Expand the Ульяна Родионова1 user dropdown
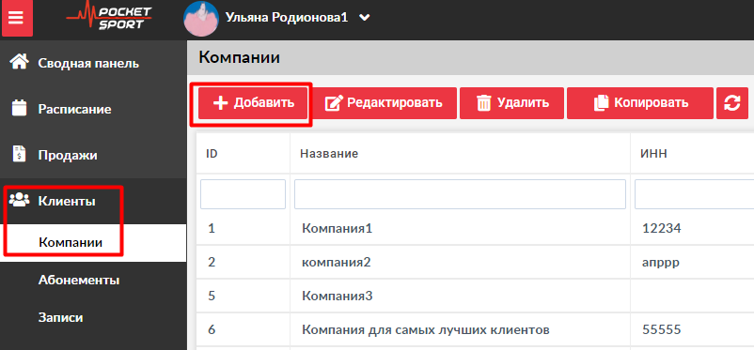The width and height of the screenshot is (754, 350). 365,17
